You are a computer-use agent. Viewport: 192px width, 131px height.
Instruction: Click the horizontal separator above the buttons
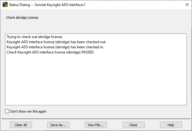tap(96, 119)
